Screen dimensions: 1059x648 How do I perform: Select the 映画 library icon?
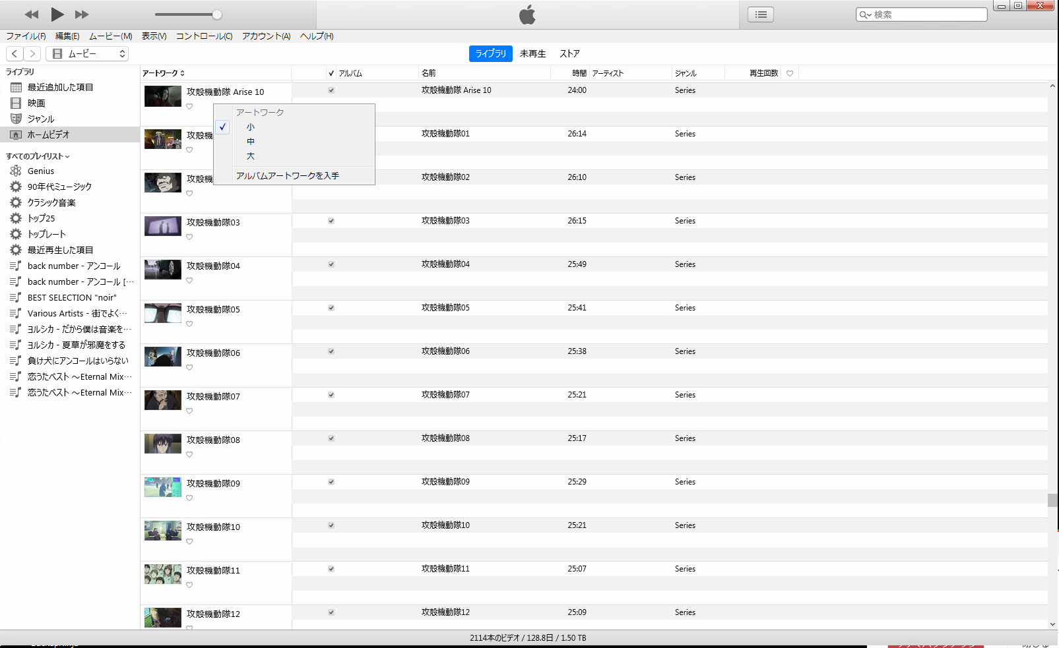(x=16, y=103)
